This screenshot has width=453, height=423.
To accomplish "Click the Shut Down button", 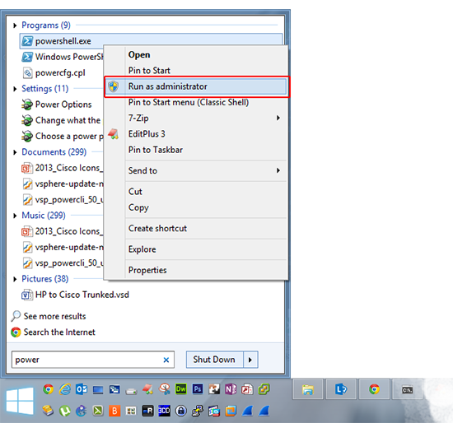I will [x=214, y=360].
